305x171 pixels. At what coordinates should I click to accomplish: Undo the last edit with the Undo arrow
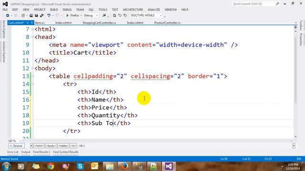tap(49, 16)
